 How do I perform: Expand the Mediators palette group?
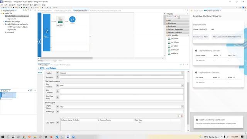click(178, 23)
